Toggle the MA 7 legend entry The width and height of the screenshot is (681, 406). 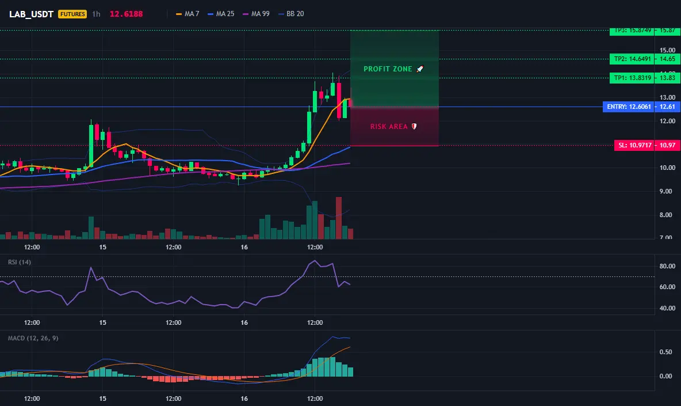[188, 14]
